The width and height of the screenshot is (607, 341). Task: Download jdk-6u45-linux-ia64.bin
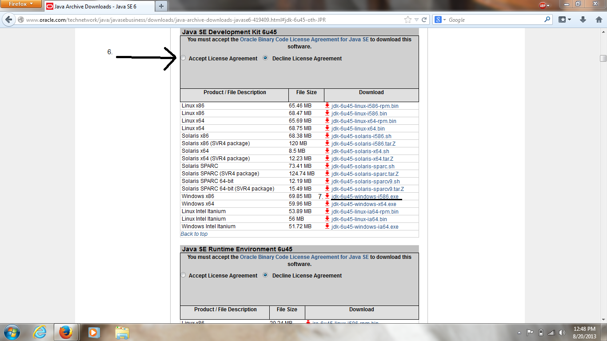click(359, 219)
